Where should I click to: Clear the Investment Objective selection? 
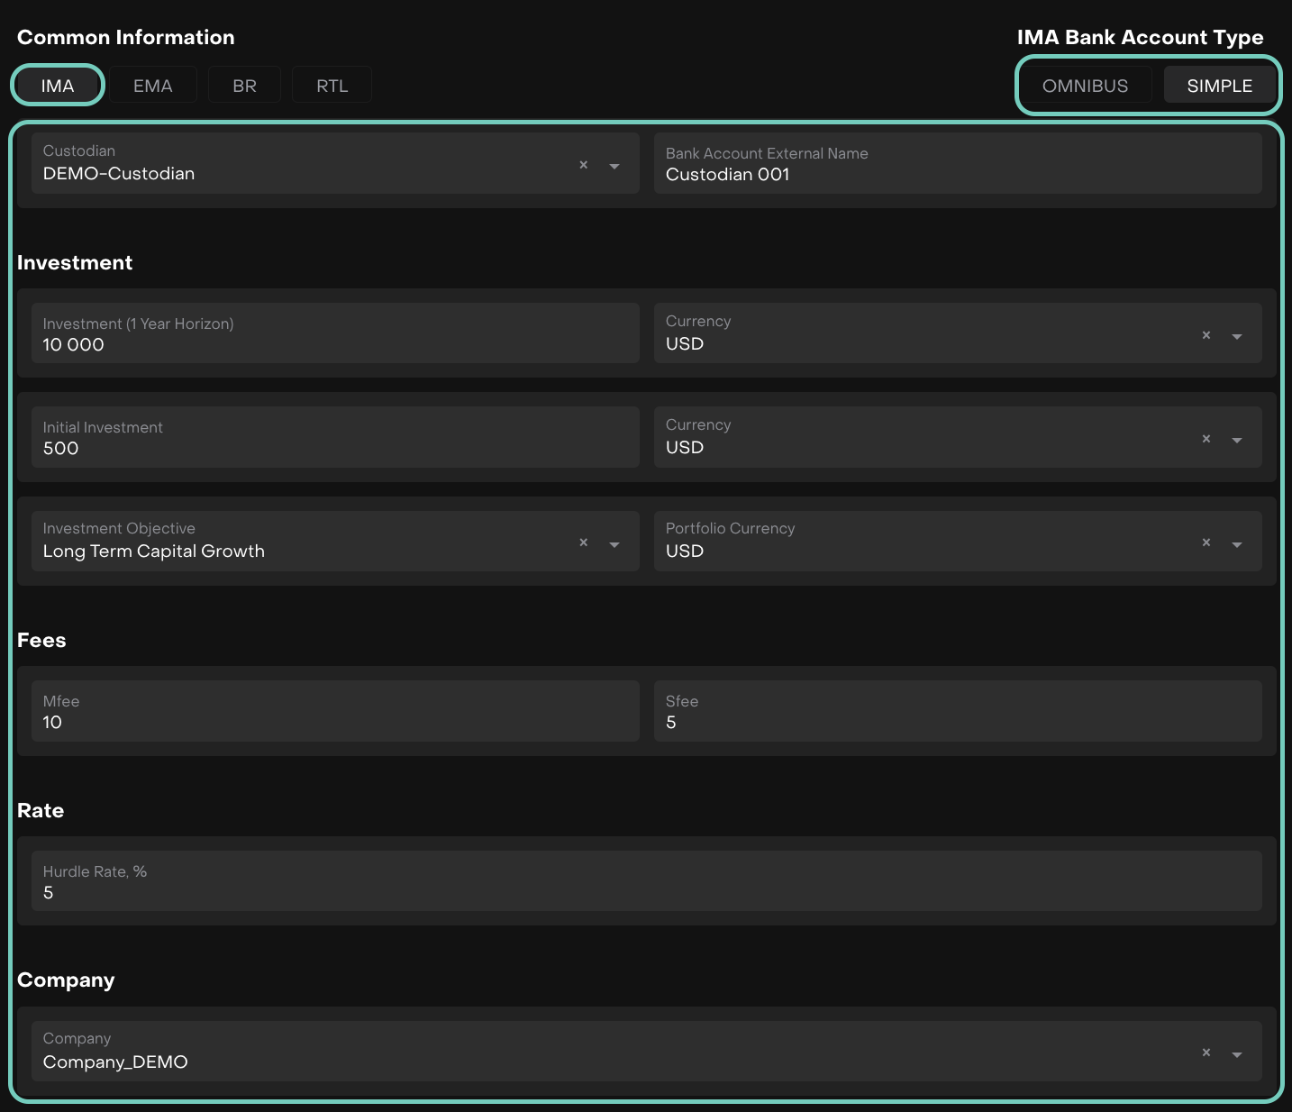click(583, 542)
